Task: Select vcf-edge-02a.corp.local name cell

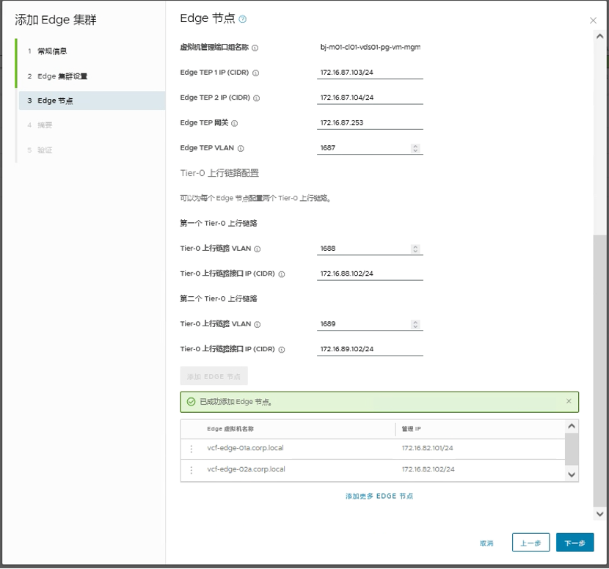Action: 247,469
